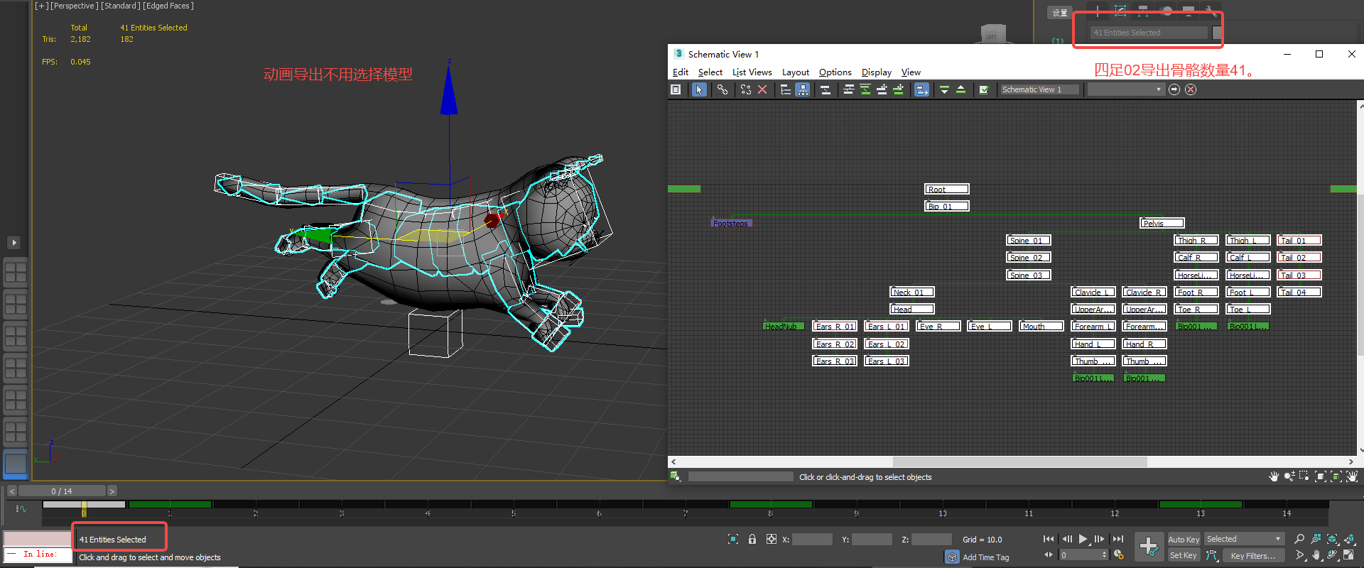The height and width of the screenshot is (568, 1364).
Task: Click Pan tool in Schematic View status bar
Action: tap(1274, 476)
